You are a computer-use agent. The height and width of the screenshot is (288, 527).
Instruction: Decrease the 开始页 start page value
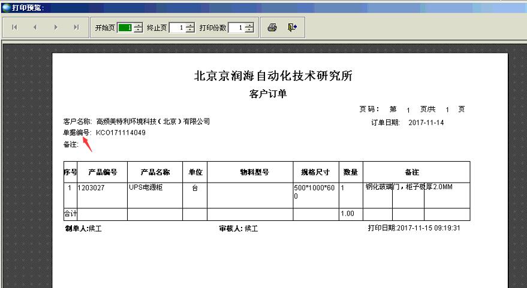tap(138, 31)
